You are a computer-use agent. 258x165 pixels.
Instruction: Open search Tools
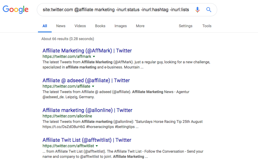coord(207,26)
